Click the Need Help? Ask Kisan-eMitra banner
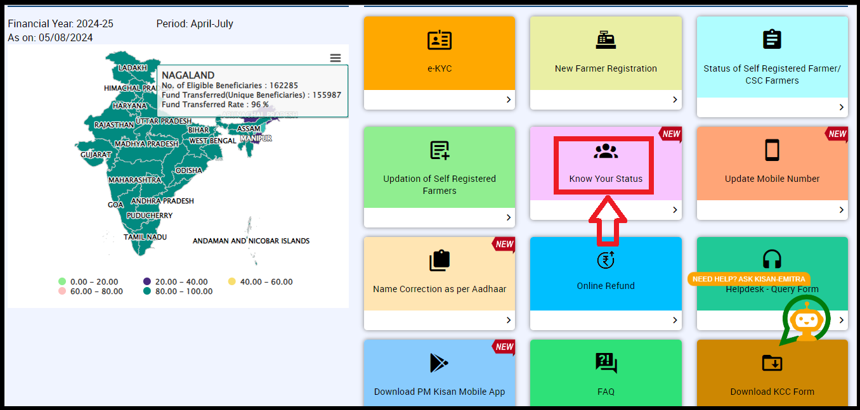This screenshot has height=410, width=860. [748, 279]
